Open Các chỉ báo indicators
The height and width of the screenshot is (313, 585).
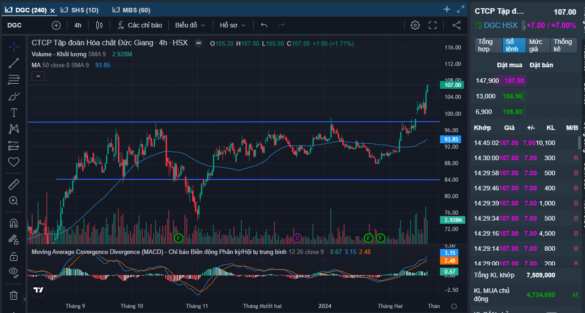click(139, 25)
